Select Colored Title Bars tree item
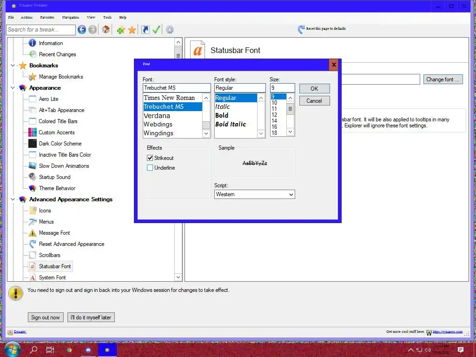Screen dimensions: 476x357 [x=58, y=121]
